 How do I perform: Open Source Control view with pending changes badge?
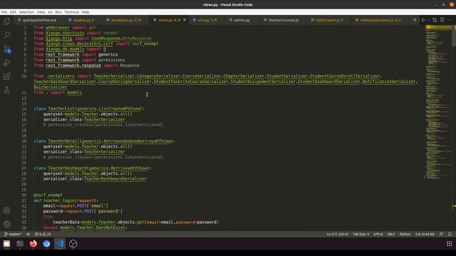(x=6, y=49)
